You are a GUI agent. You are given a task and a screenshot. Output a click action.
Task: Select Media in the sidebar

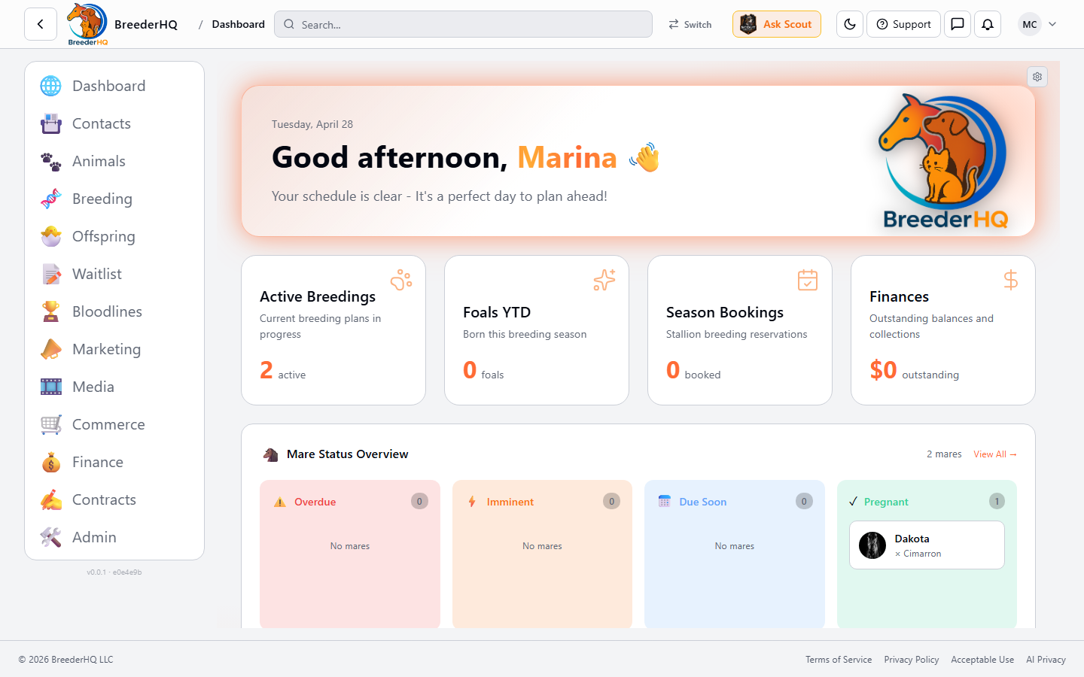coord(114,387)
